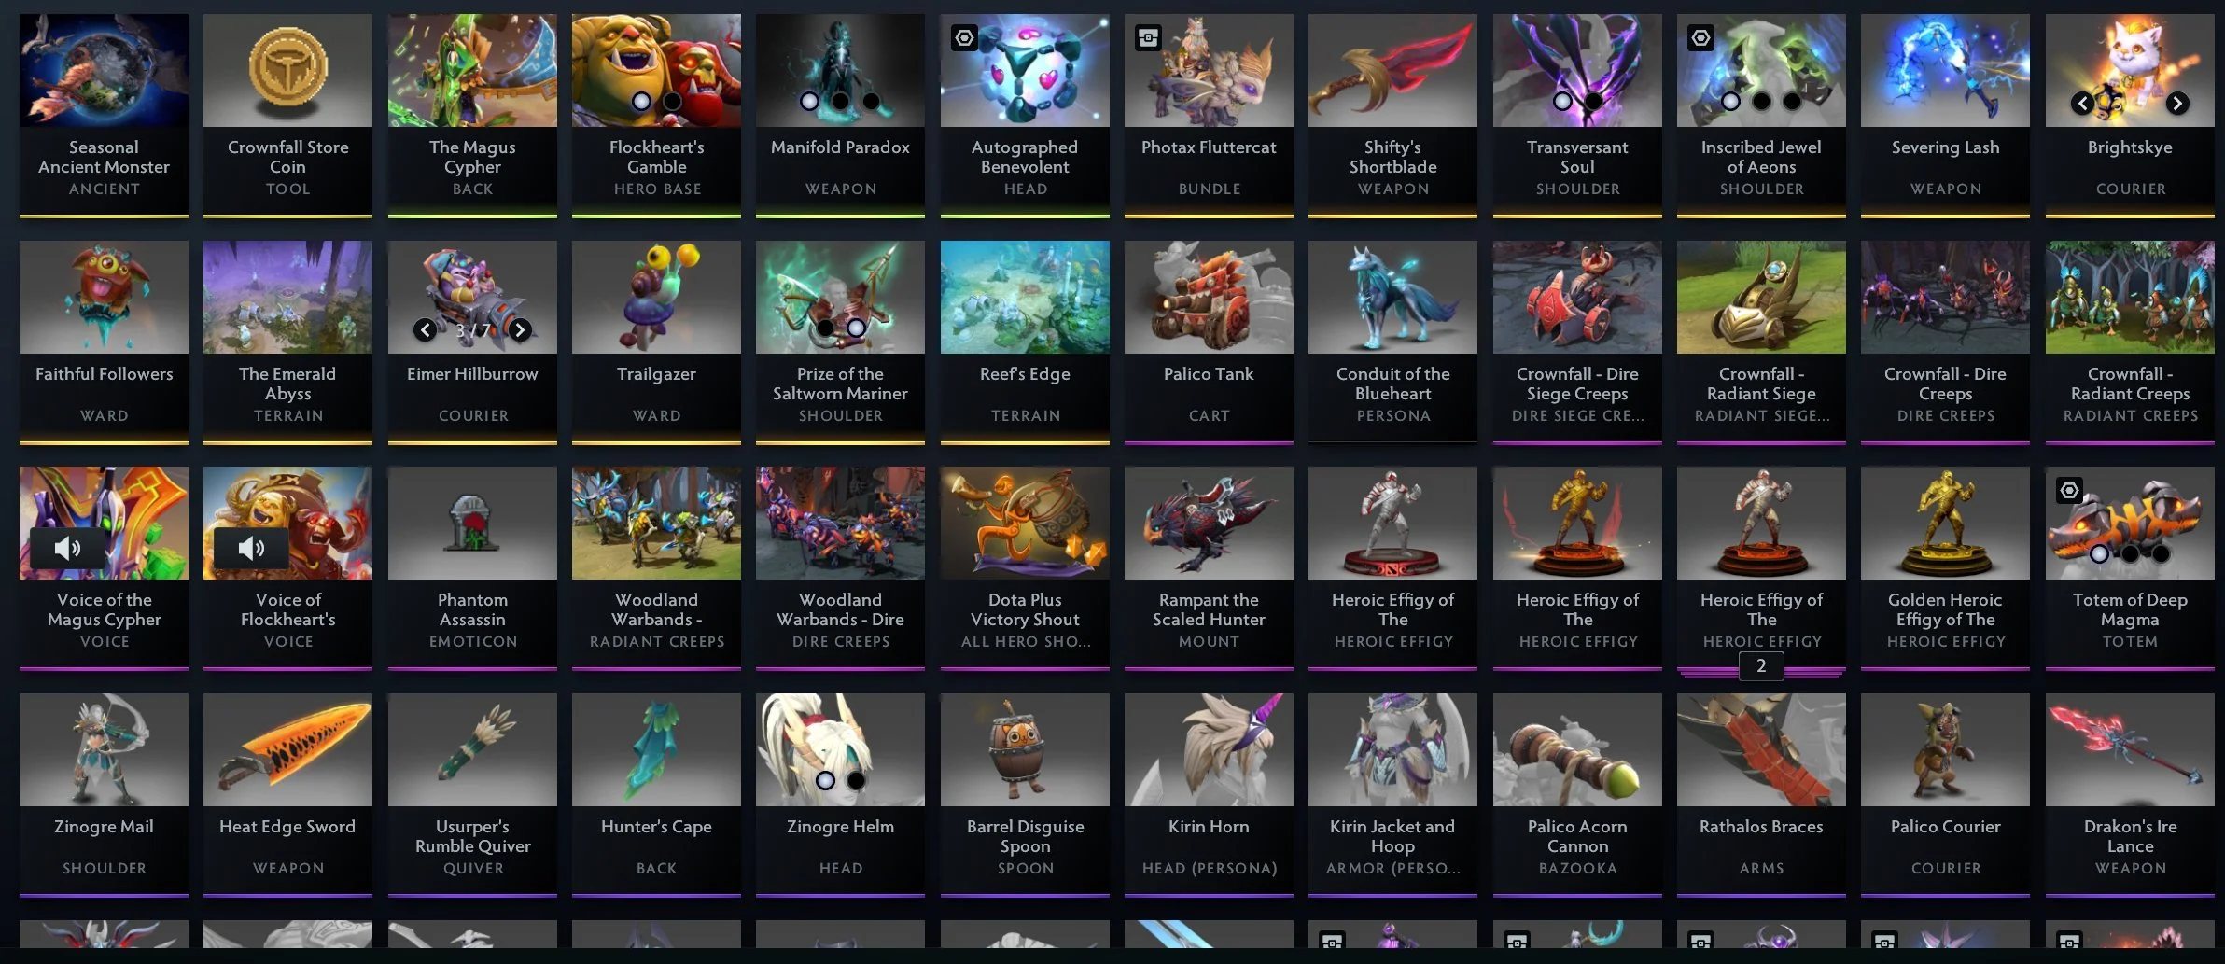Screen dimensions: 2225x964
Task: Open the Phantom Assassin emoticon item
Action: click(472, 568)
